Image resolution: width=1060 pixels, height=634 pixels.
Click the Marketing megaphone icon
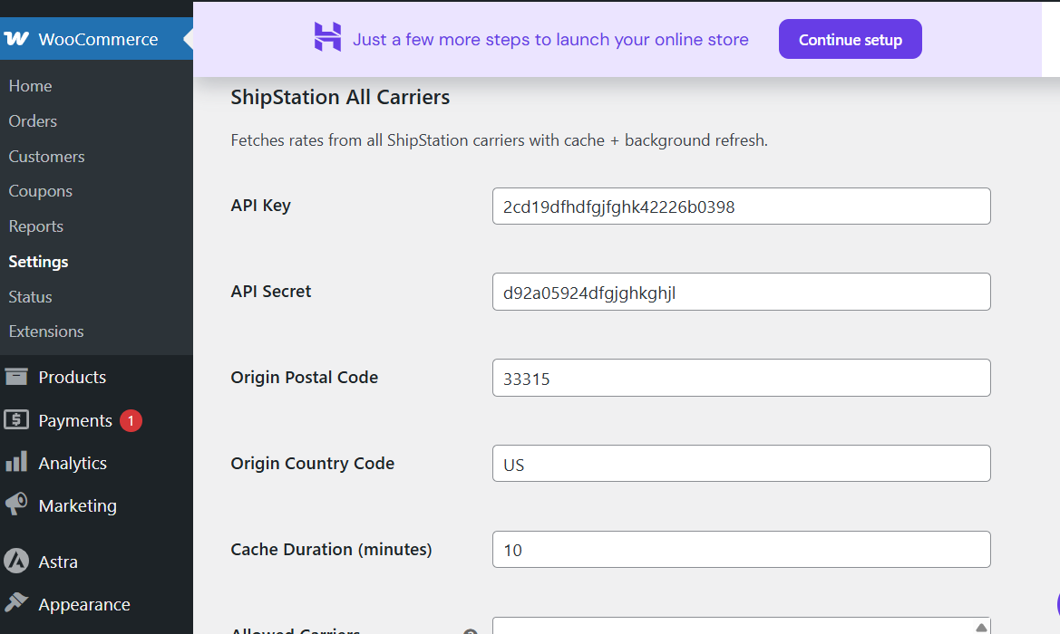[16, 505]
